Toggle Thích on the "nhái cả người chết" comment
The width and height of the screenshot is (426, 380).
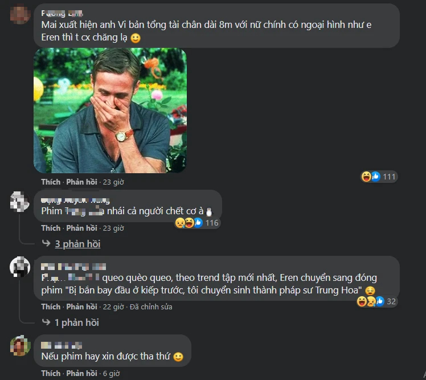tap(51, 228)
